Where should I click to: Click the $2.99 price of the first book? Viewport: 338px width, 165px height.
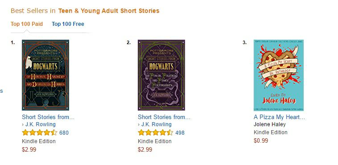click(x=29, y=150)
